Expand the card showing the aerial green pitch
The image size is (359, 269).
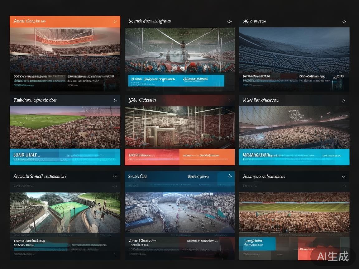pyautogui.click(x=115, y=176)
